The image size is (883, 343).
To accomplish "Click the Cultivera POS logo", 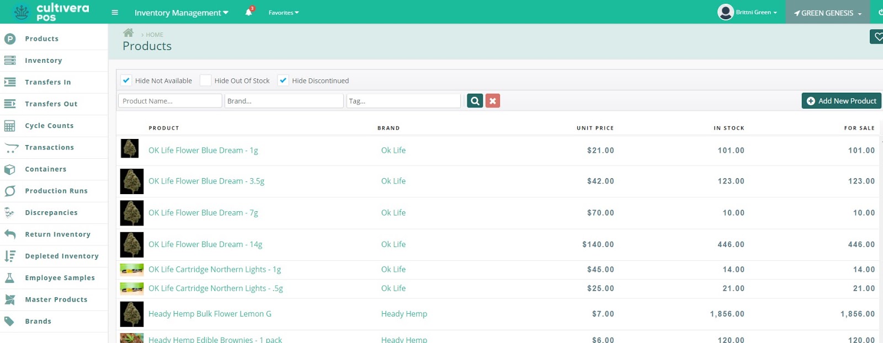I will [52, 12].
